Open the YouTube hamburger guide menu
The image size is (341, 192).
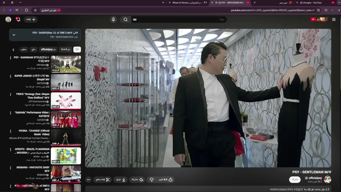[334, 19]
